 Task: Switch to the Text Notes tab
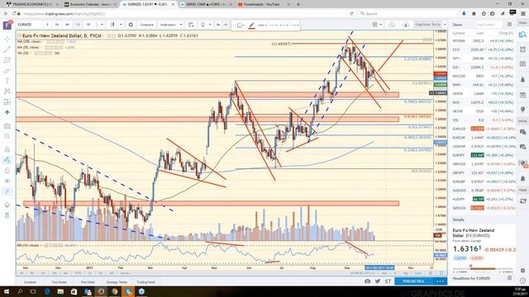click(x=59, y=282)
